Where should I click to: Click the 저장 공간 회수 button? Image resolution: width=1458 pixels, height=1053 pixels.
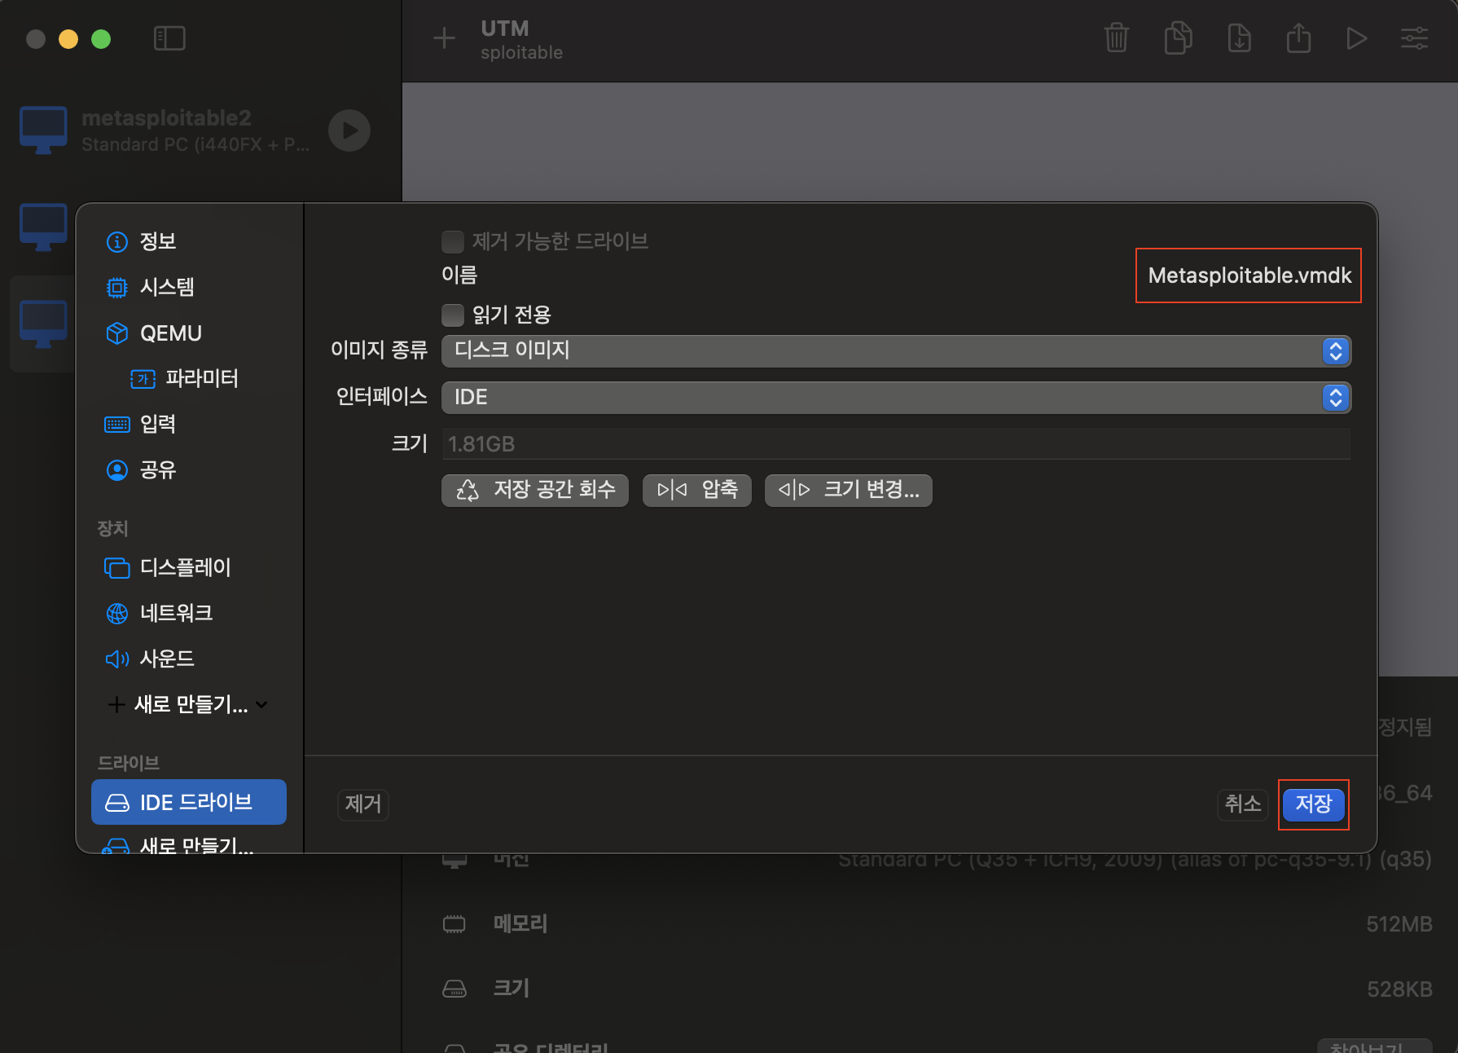tap(535, 490)
